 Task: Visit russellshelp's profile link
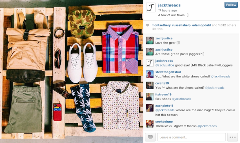[x=181, y=25]
